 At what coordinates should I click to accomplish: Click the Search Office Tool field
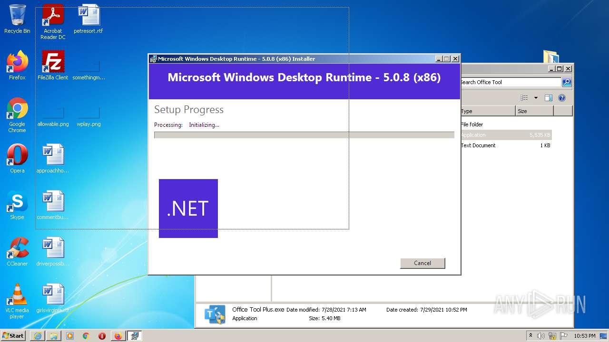tap(510, 82)
